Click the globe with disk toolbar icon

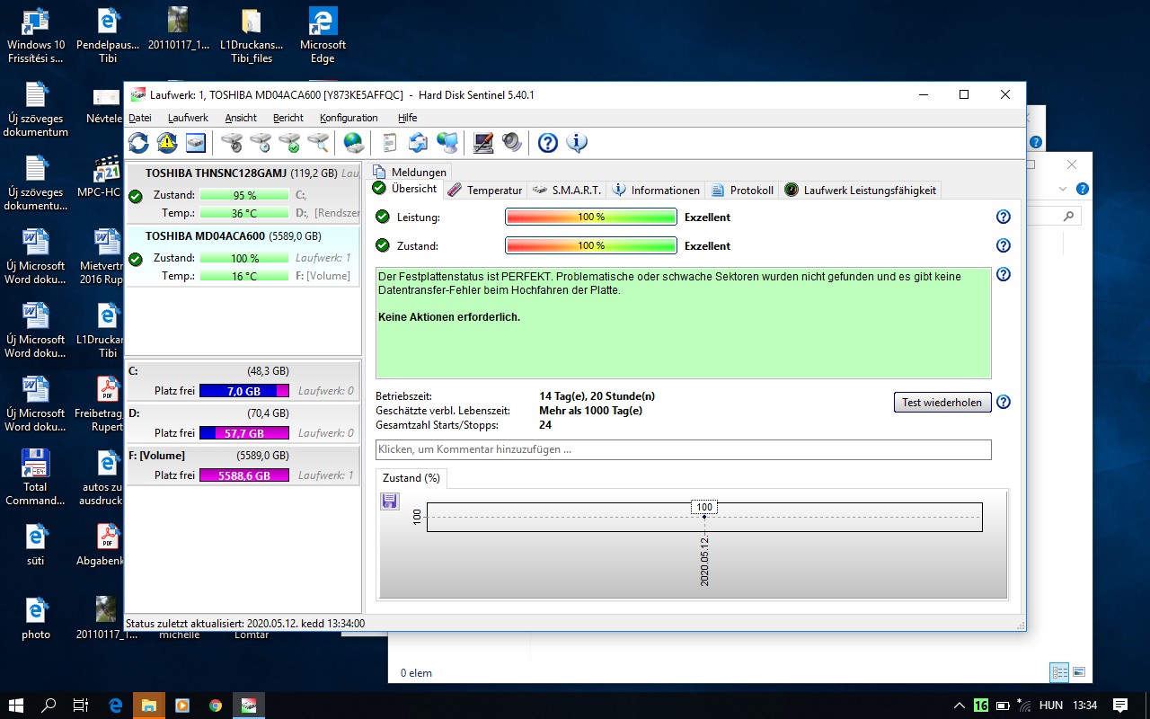click(354, 142)
